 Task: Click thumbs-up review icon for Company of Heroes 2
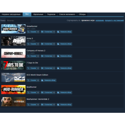58,56
